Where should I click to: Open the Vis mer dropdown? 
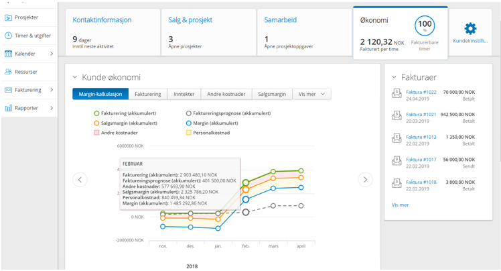tap(312, 95)
